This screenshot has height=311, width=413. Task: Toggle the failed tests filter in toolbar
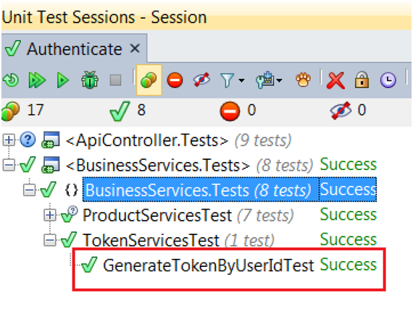coord(175,80)
